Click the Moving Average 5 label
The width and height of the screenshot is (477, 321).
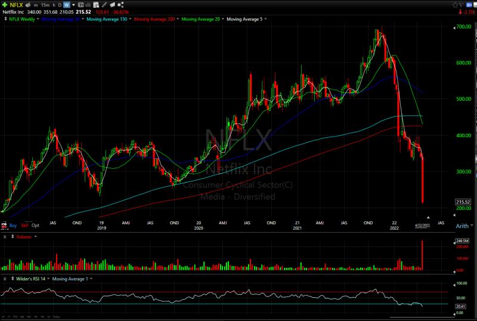tap(244, 19)
